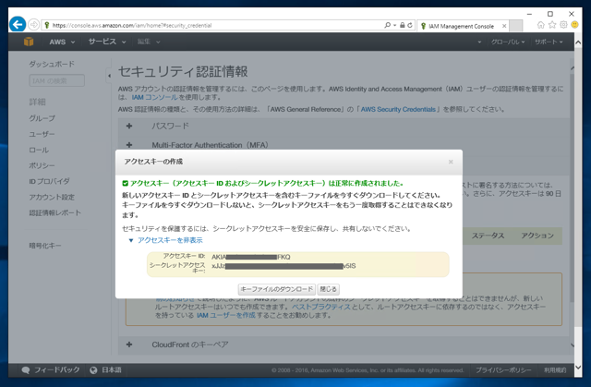The height and width of the screenshot is (387, 591).
Task: Select ユーザー in the sidebar
Action: click(x=42, y=134)
